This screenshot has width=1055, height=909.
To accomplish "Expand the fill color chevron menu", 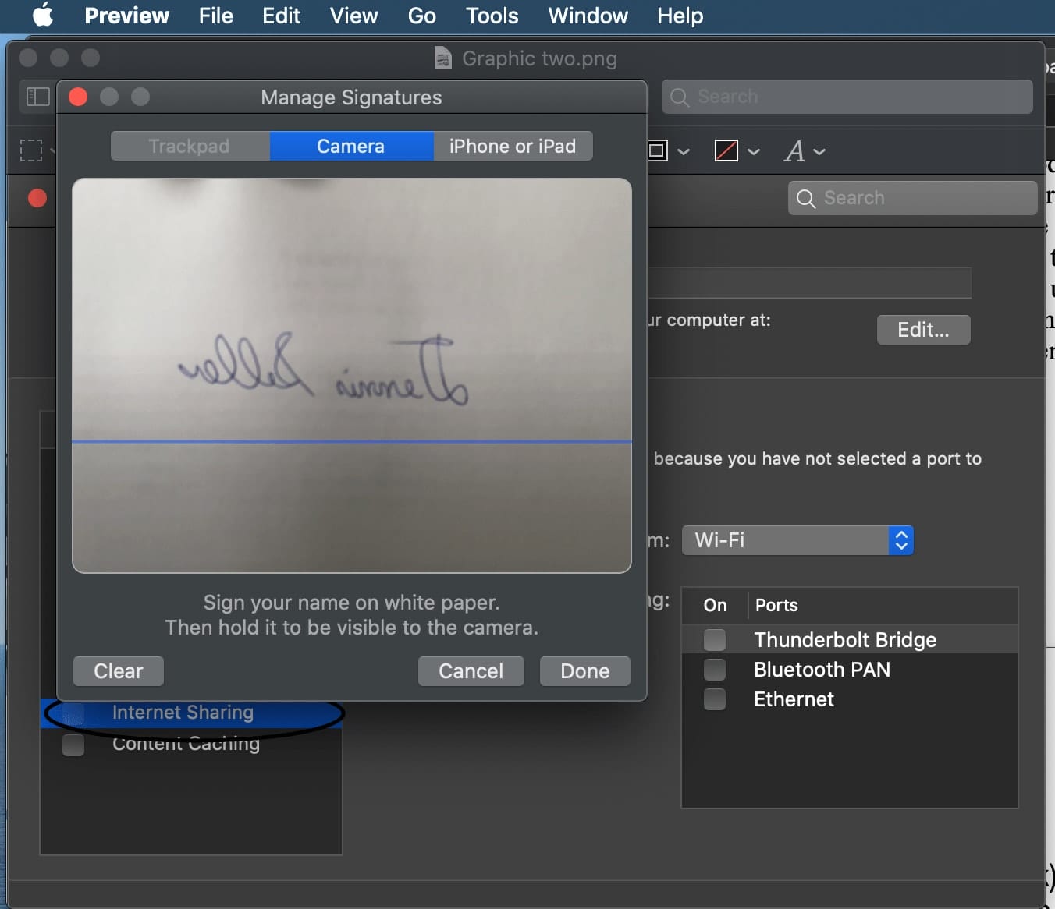I will (x=754, y=151).
